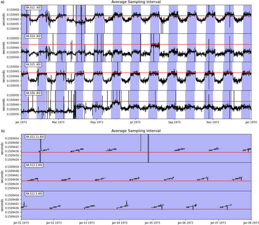Click the seconds axis label of XA.S12.5.ASI plot
Screen dimensions: 259x225
coord(2,205)
